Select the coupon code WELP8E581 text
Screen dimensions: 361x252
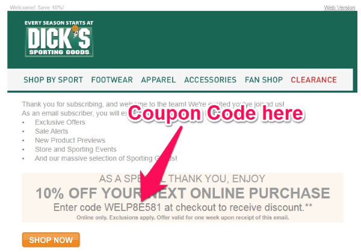(132, 207)
